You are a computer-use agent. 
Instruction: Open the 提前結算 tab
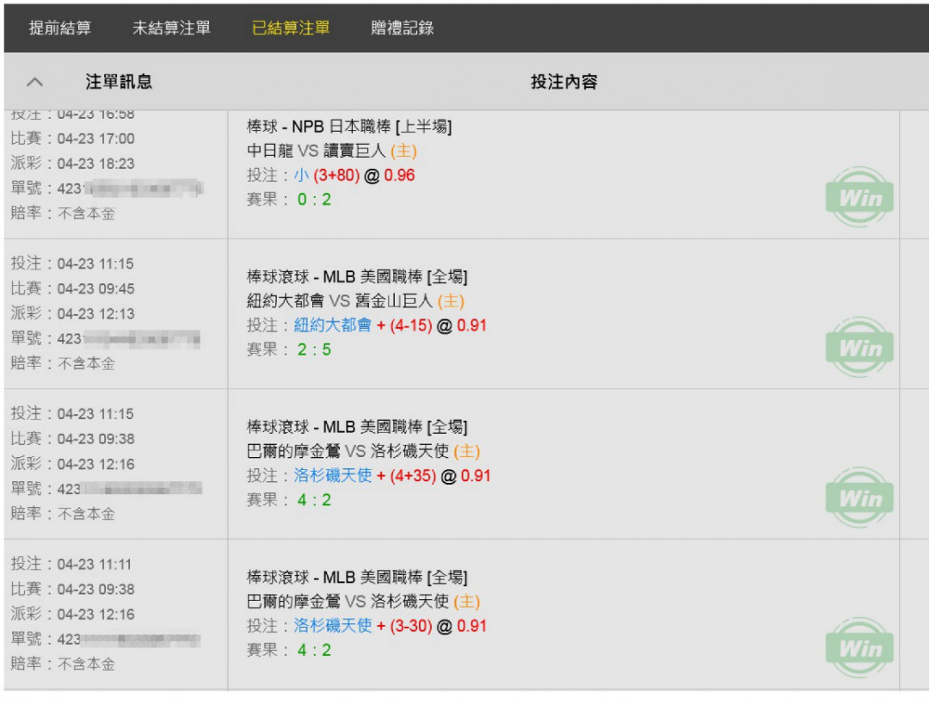coord(60,28)
